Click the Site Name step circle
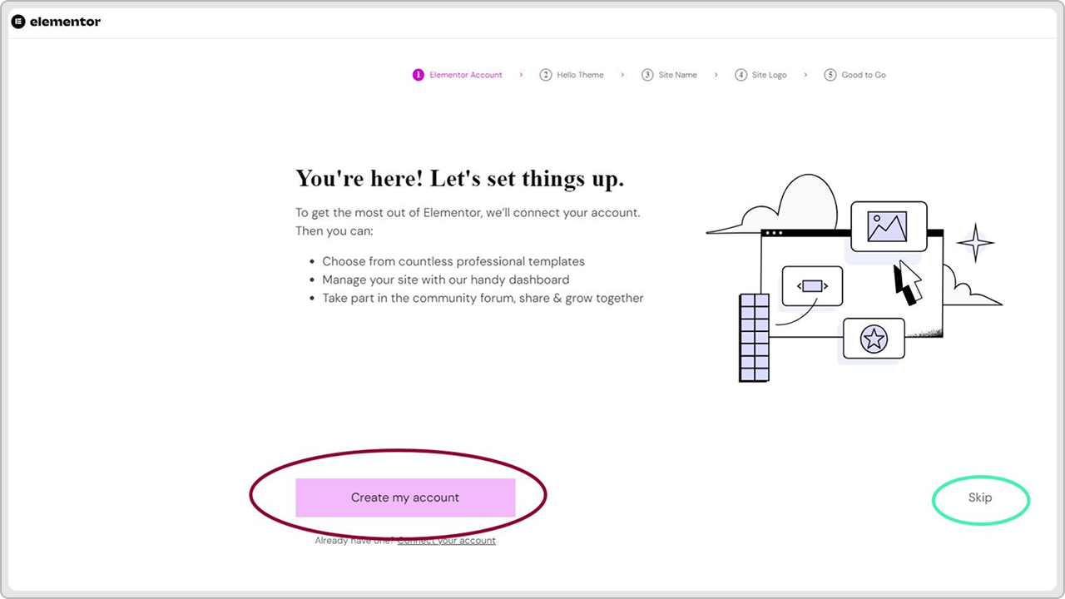The height and width of the screenshot is (599, 1065). tap(647, 74)
